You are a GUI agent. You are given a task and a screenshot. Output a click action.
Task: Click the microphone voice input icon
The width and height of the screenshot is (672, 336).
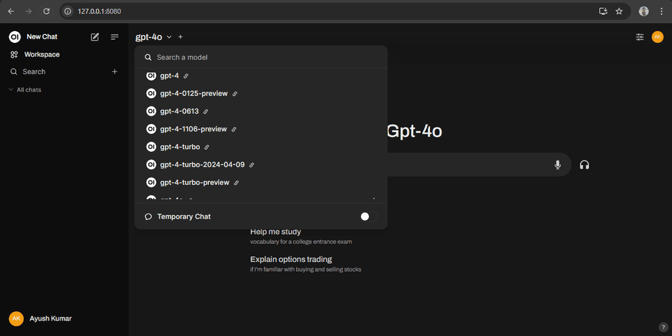click(558, 165)
